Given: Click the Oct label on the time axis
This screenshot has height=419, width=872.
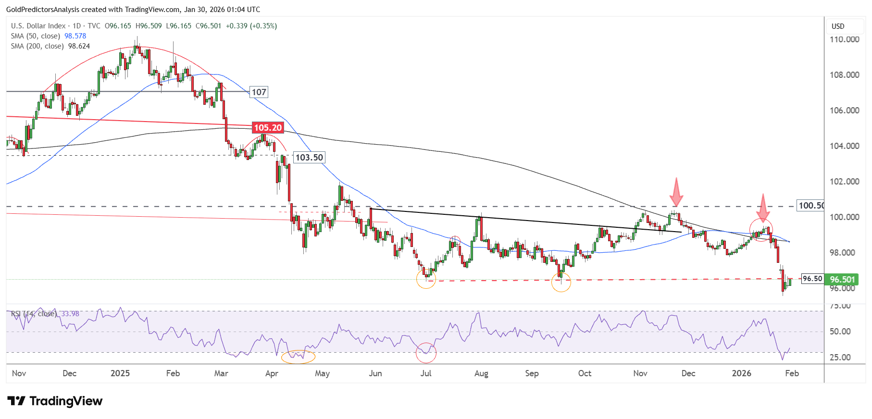Looking at the screenshot, I should pos(585,373).
